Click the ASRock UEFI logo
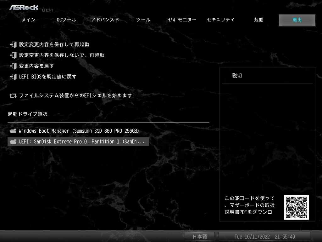 coord(31,8)
